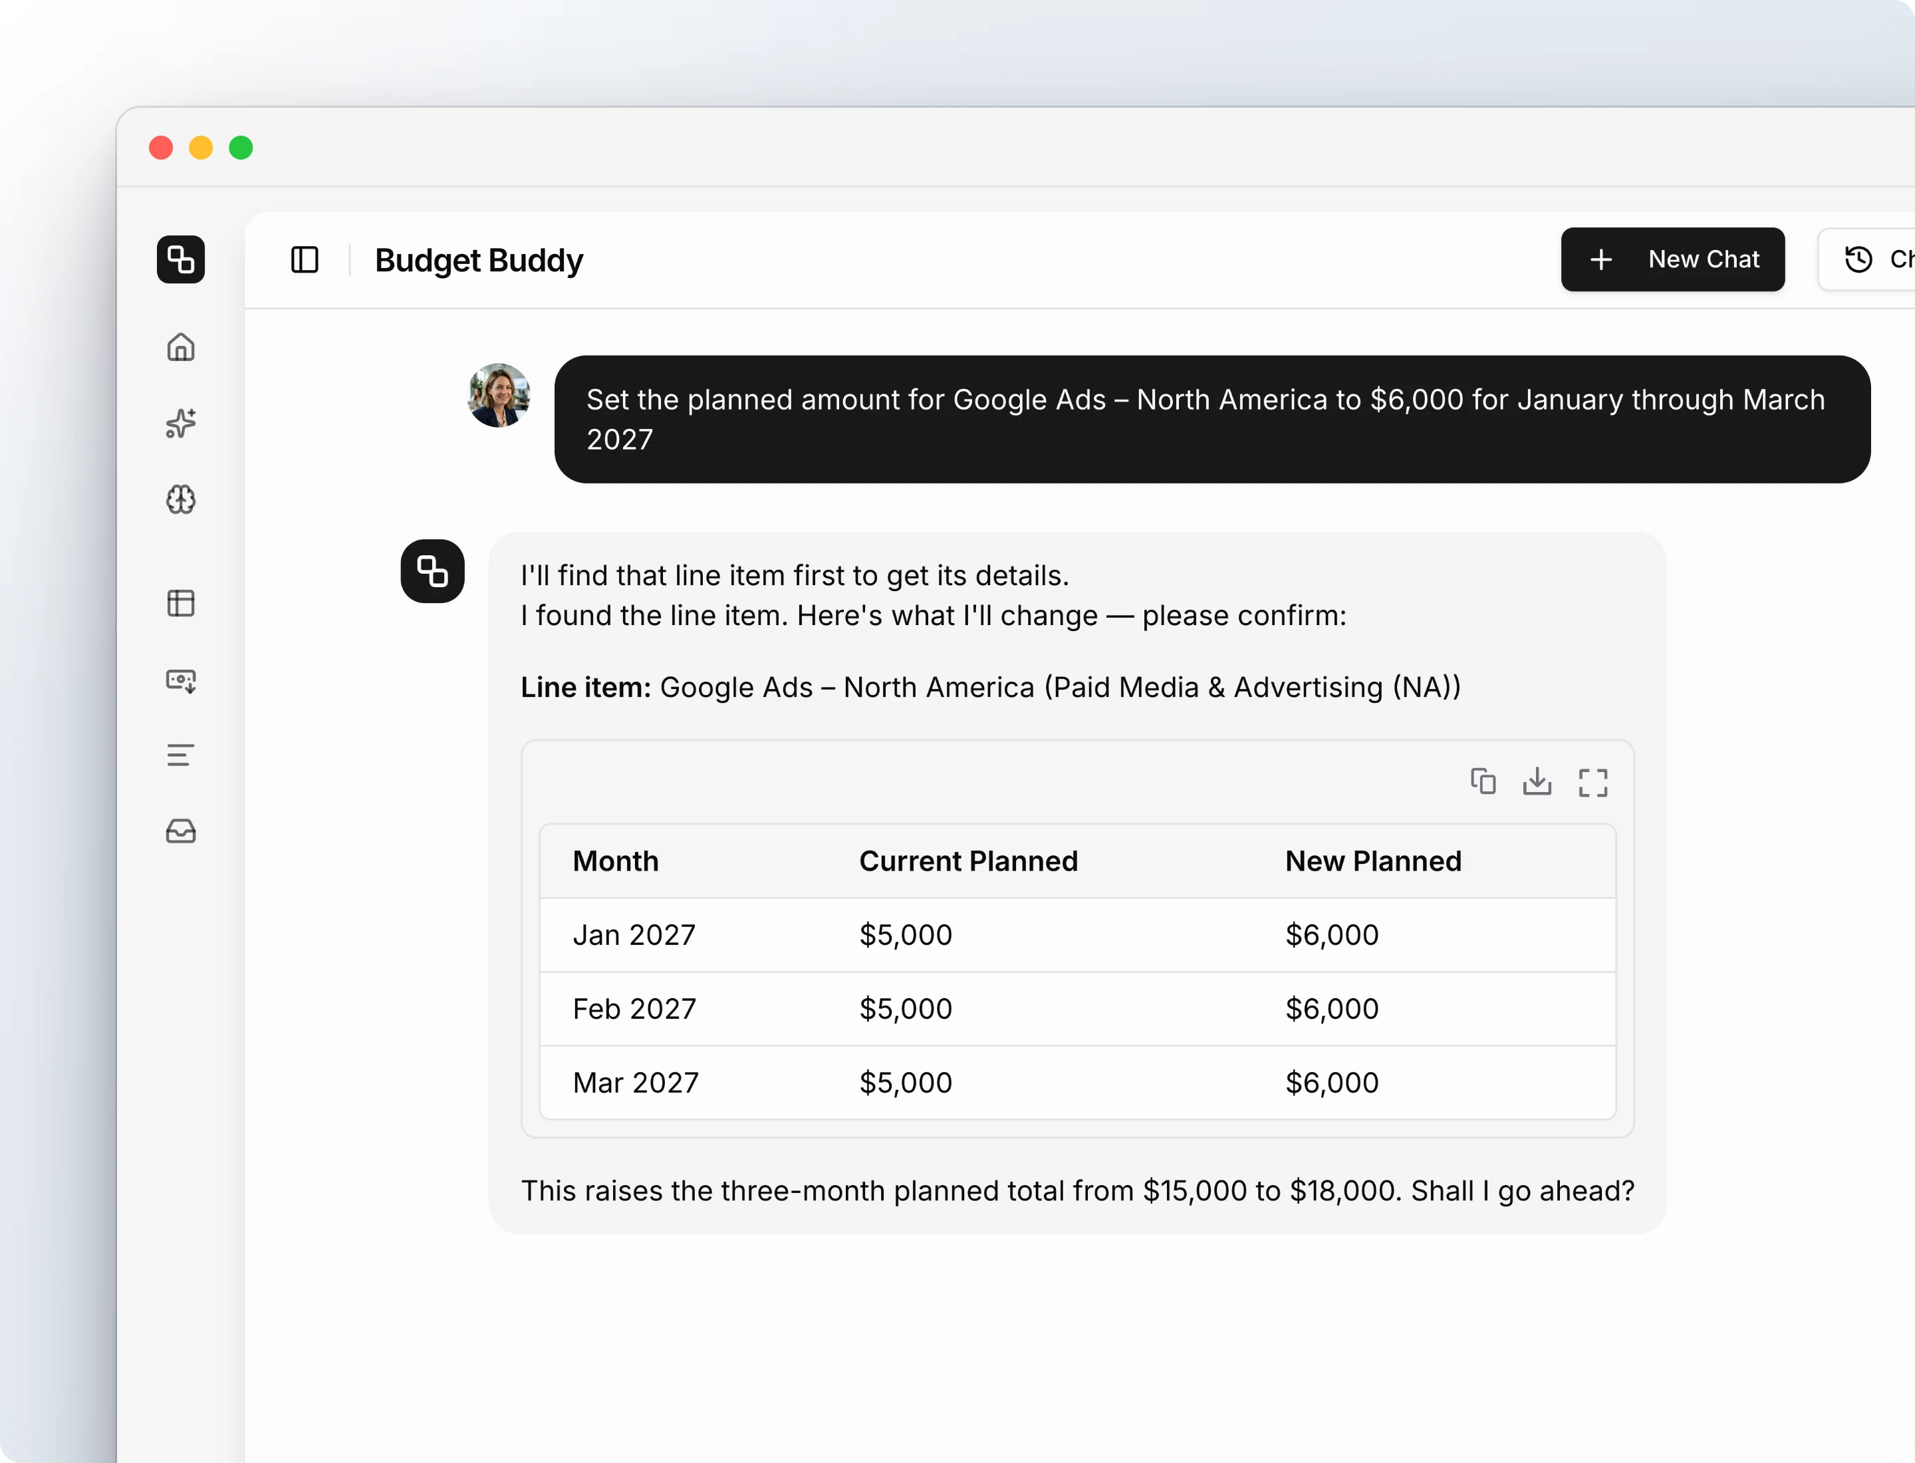Click the Current Planned column header
Image resolution: width=1915 pixels, height=1463 pixels.
click(x=968, y=861)
